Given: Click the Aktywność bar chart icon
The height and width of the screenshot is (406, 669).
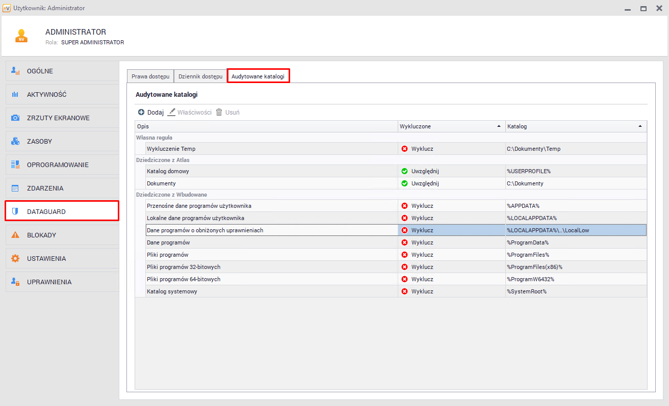Looking at the screenshot, I should (x=15, y=95).
